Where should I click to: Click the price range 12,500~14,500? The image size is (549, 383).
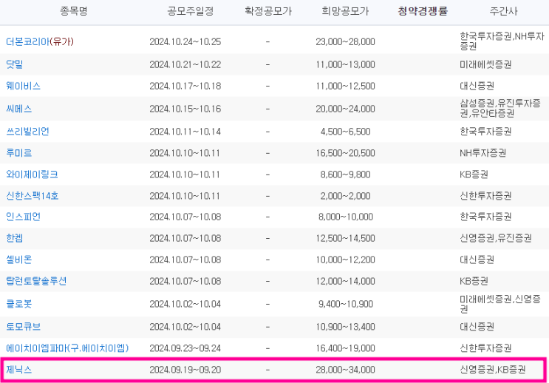click(345, 238)
